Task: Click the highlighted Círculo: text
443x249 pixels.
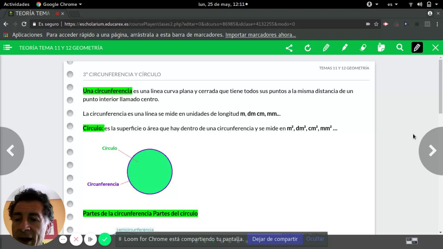Action: [x=93, y=128]
